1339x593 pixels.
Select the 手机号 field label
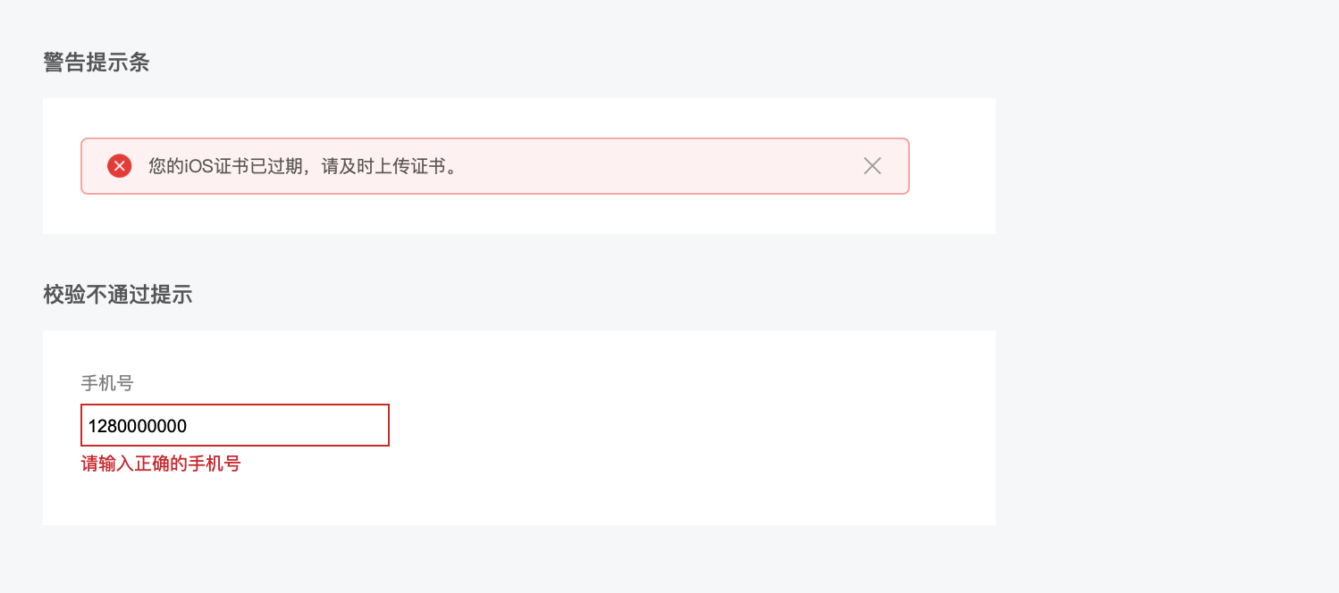pyautogui.click(x=106, y=383)
